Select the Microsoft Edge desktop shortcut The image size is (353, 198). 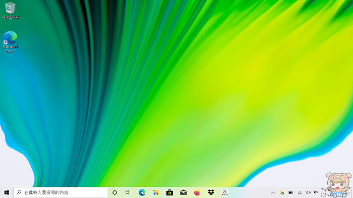coord(10,42)
